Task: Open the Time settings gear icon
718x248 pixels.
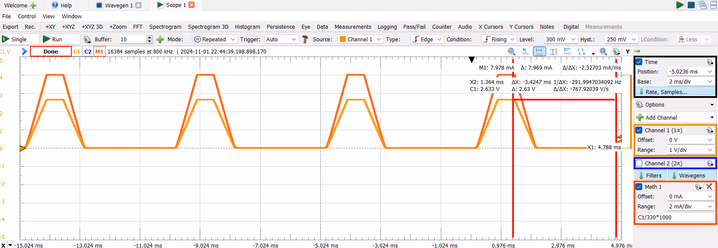Action: [709, 62]
